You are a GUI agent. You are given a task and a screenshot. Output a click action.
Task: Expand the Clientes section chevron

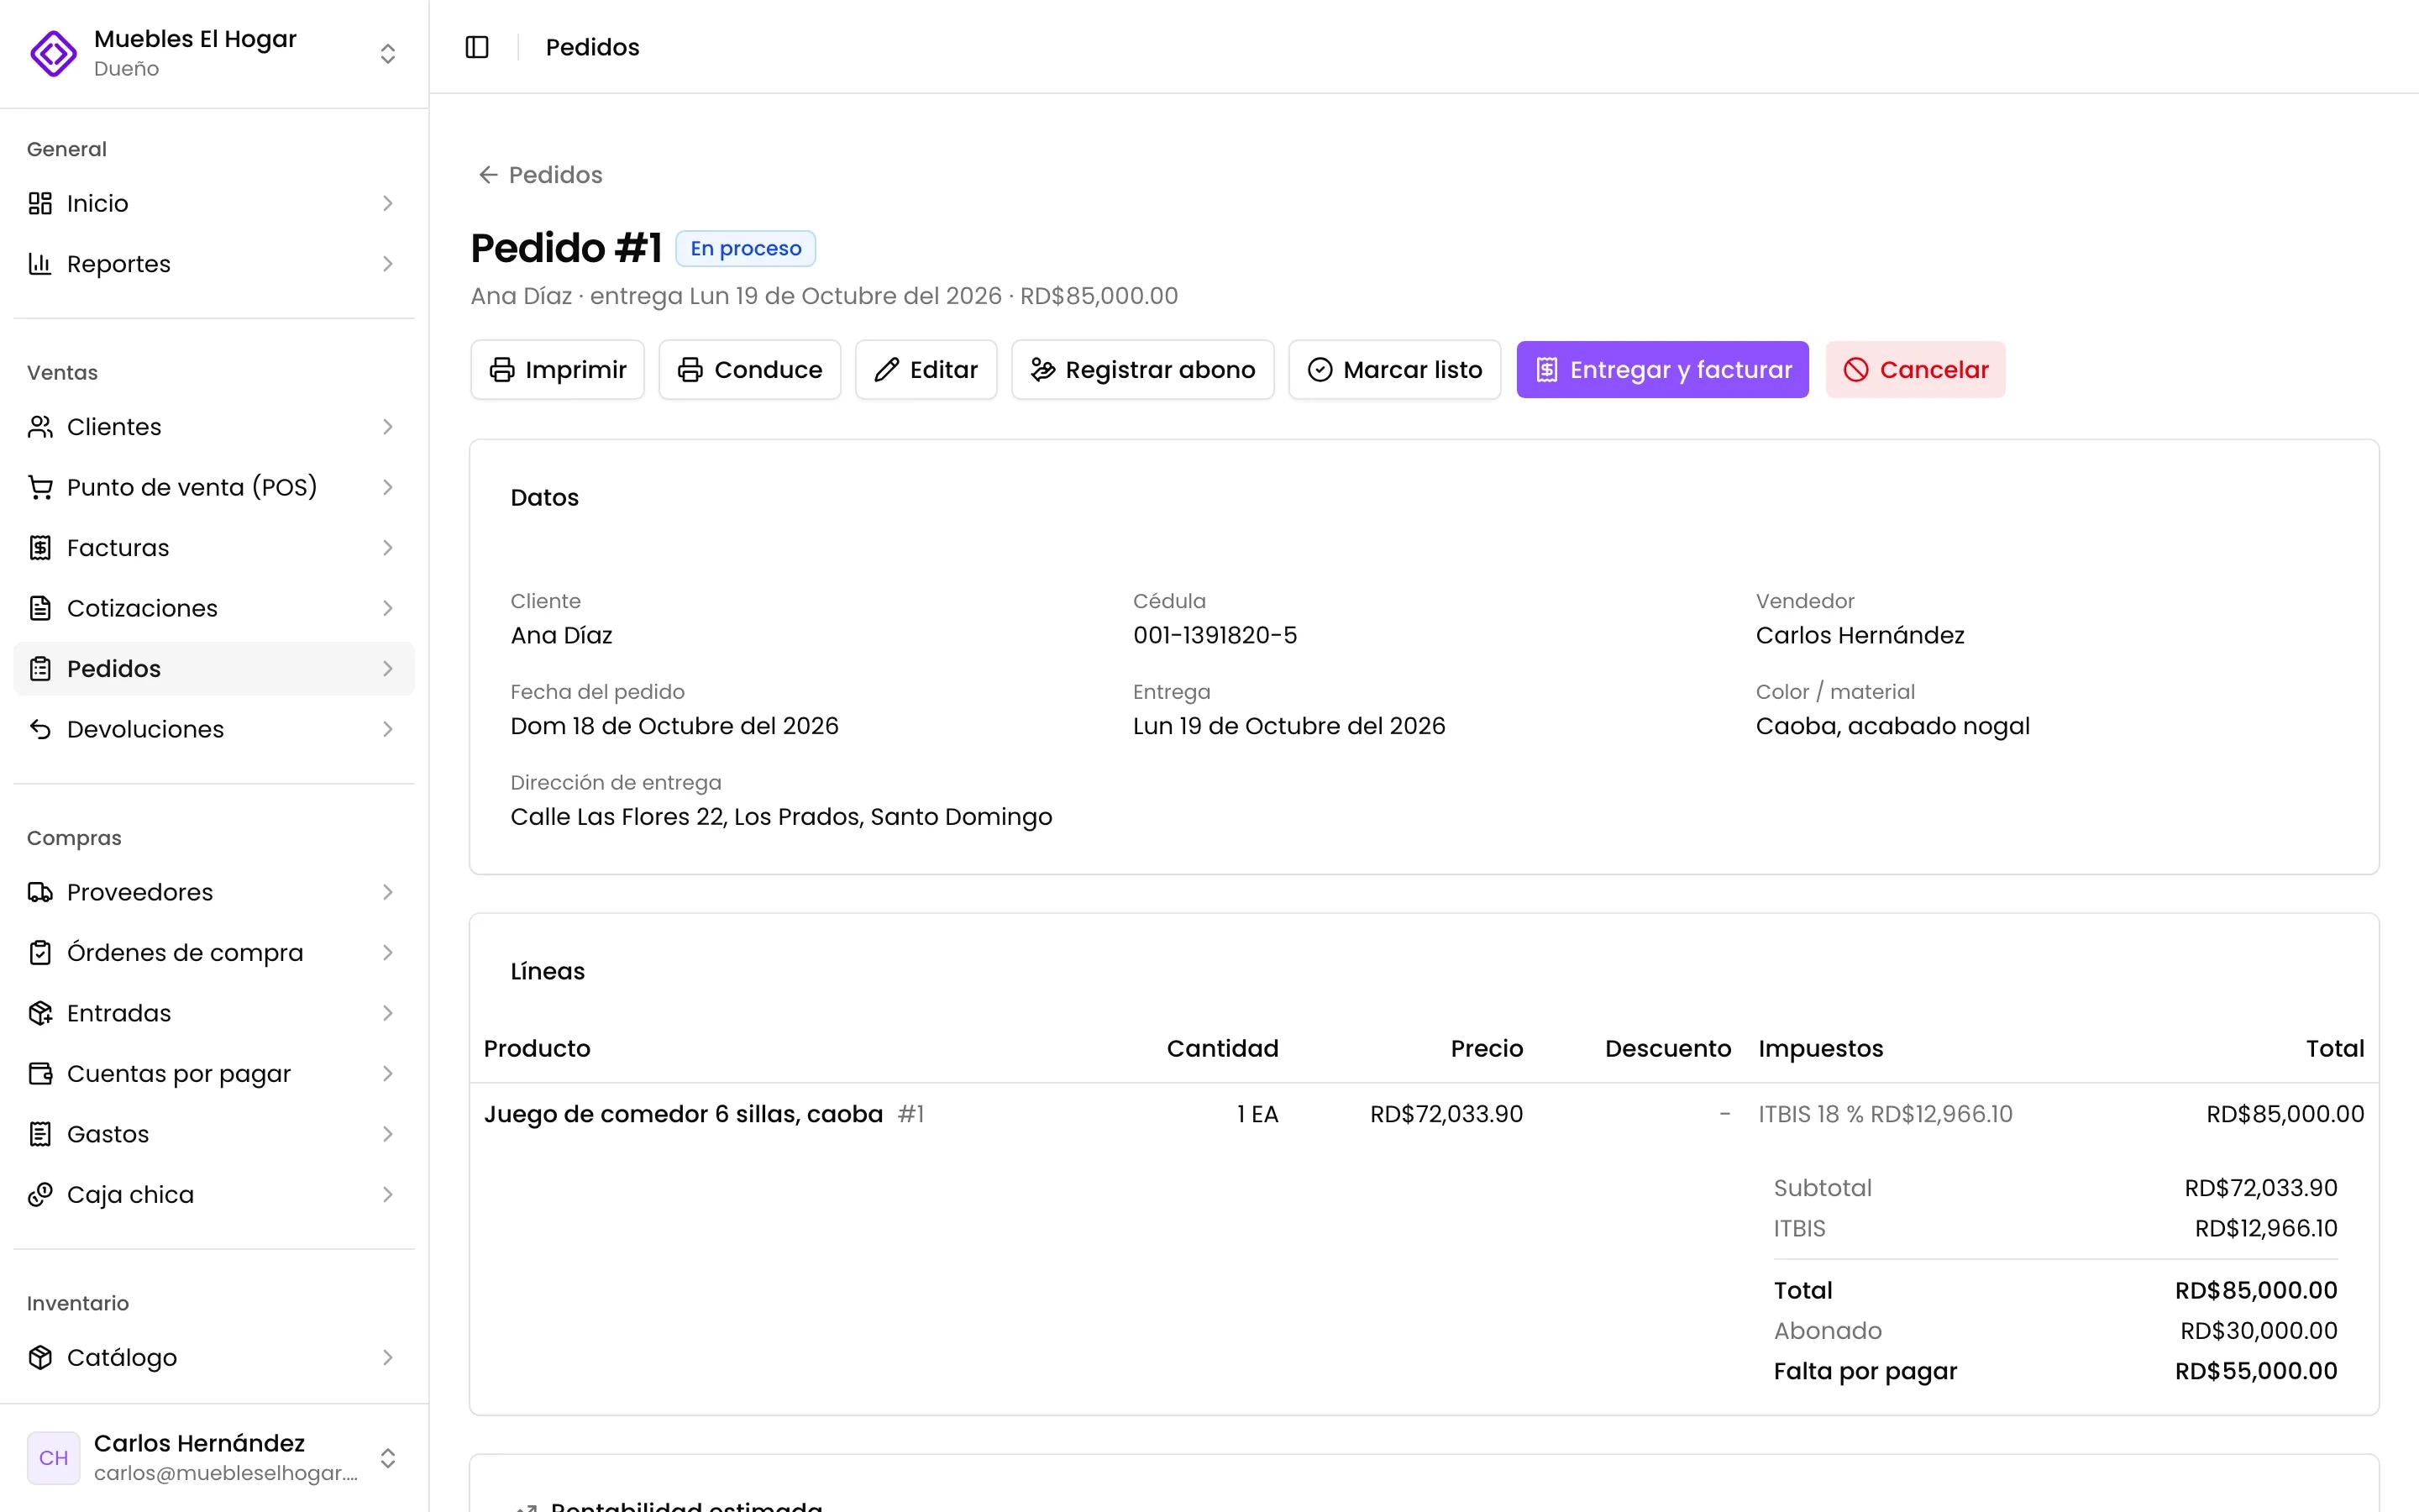(388, 427)
